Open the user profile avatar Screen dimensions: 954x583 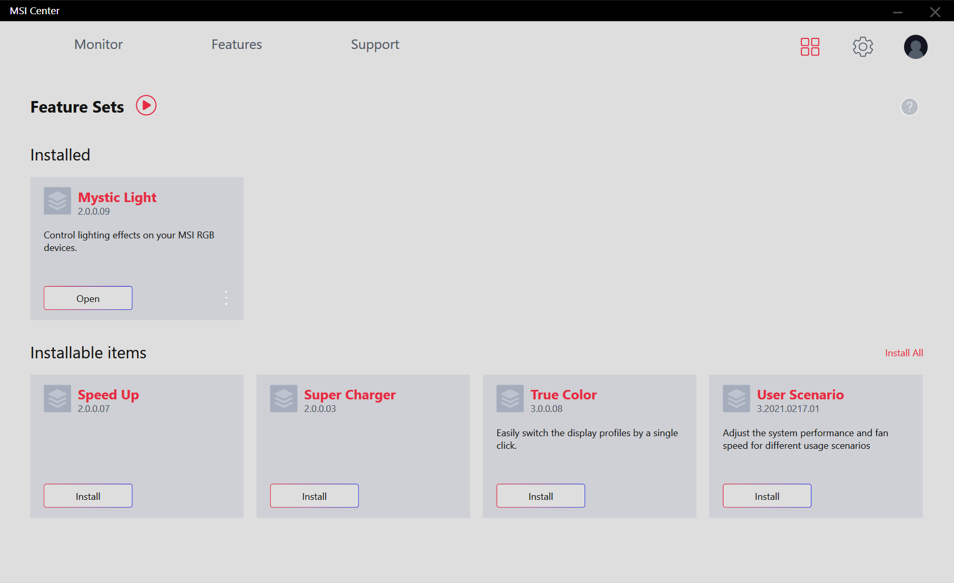tap(916, 47)
